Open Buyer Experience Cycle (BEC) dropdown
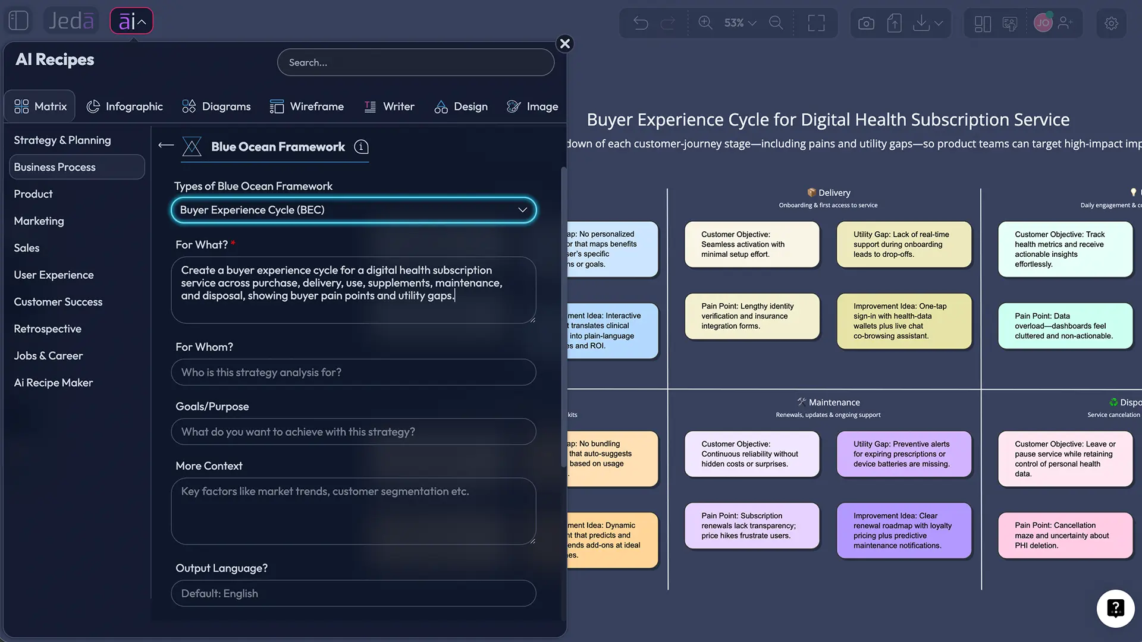This screenshot has width=1142, height=642. pos(353,210)
